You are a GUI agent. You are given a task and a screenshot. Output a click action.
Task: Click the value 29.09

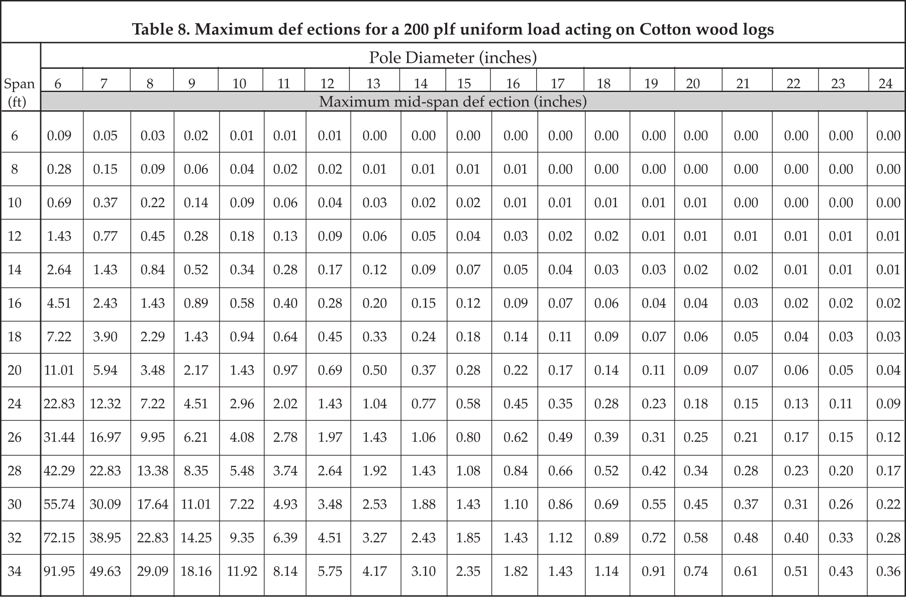(x=153, y=571)
